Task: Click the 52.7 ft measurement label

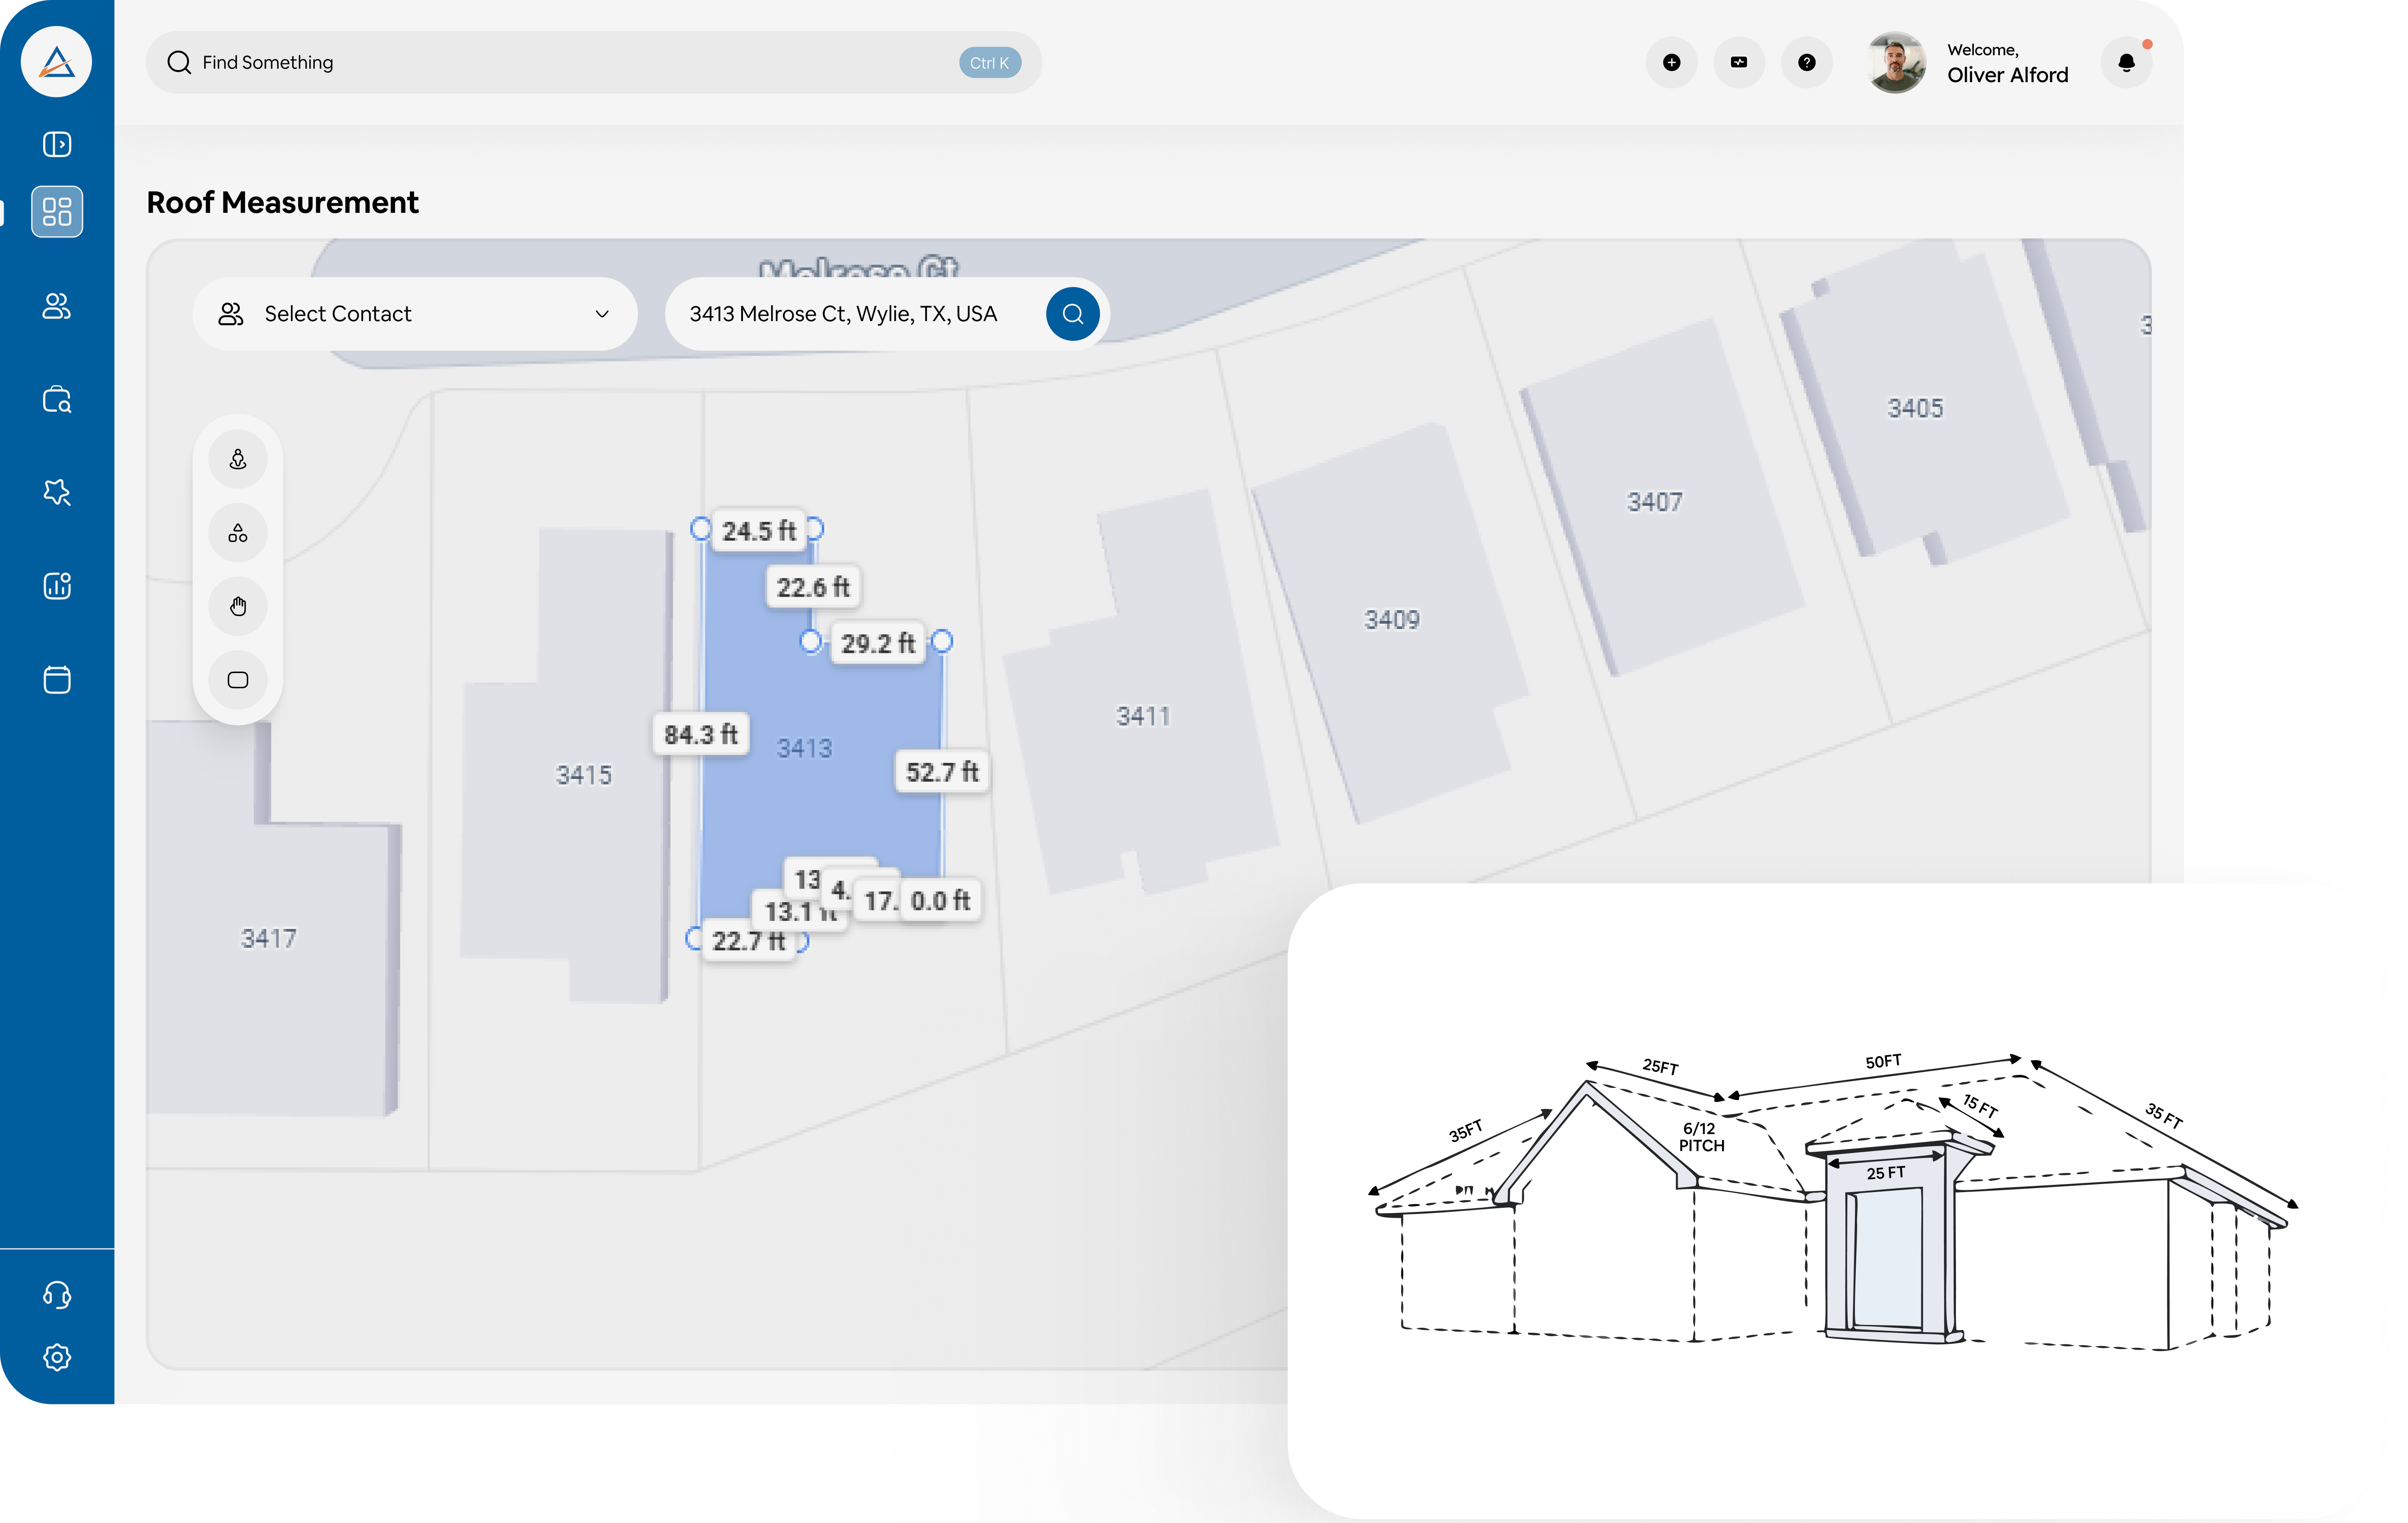Action: (x=942, y=772)
